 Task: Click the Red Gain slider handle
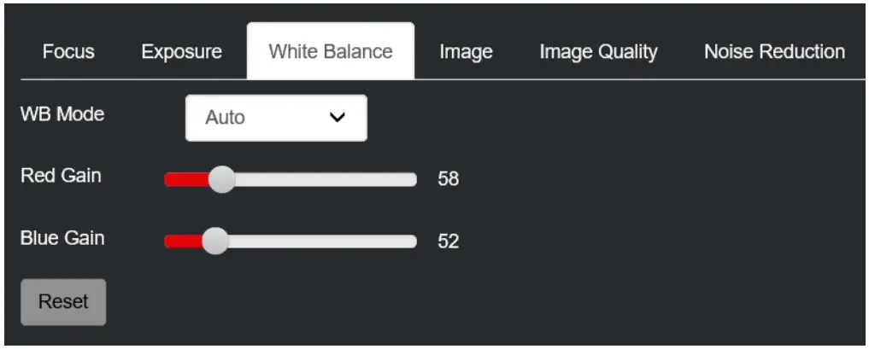[x=221, y=179]
